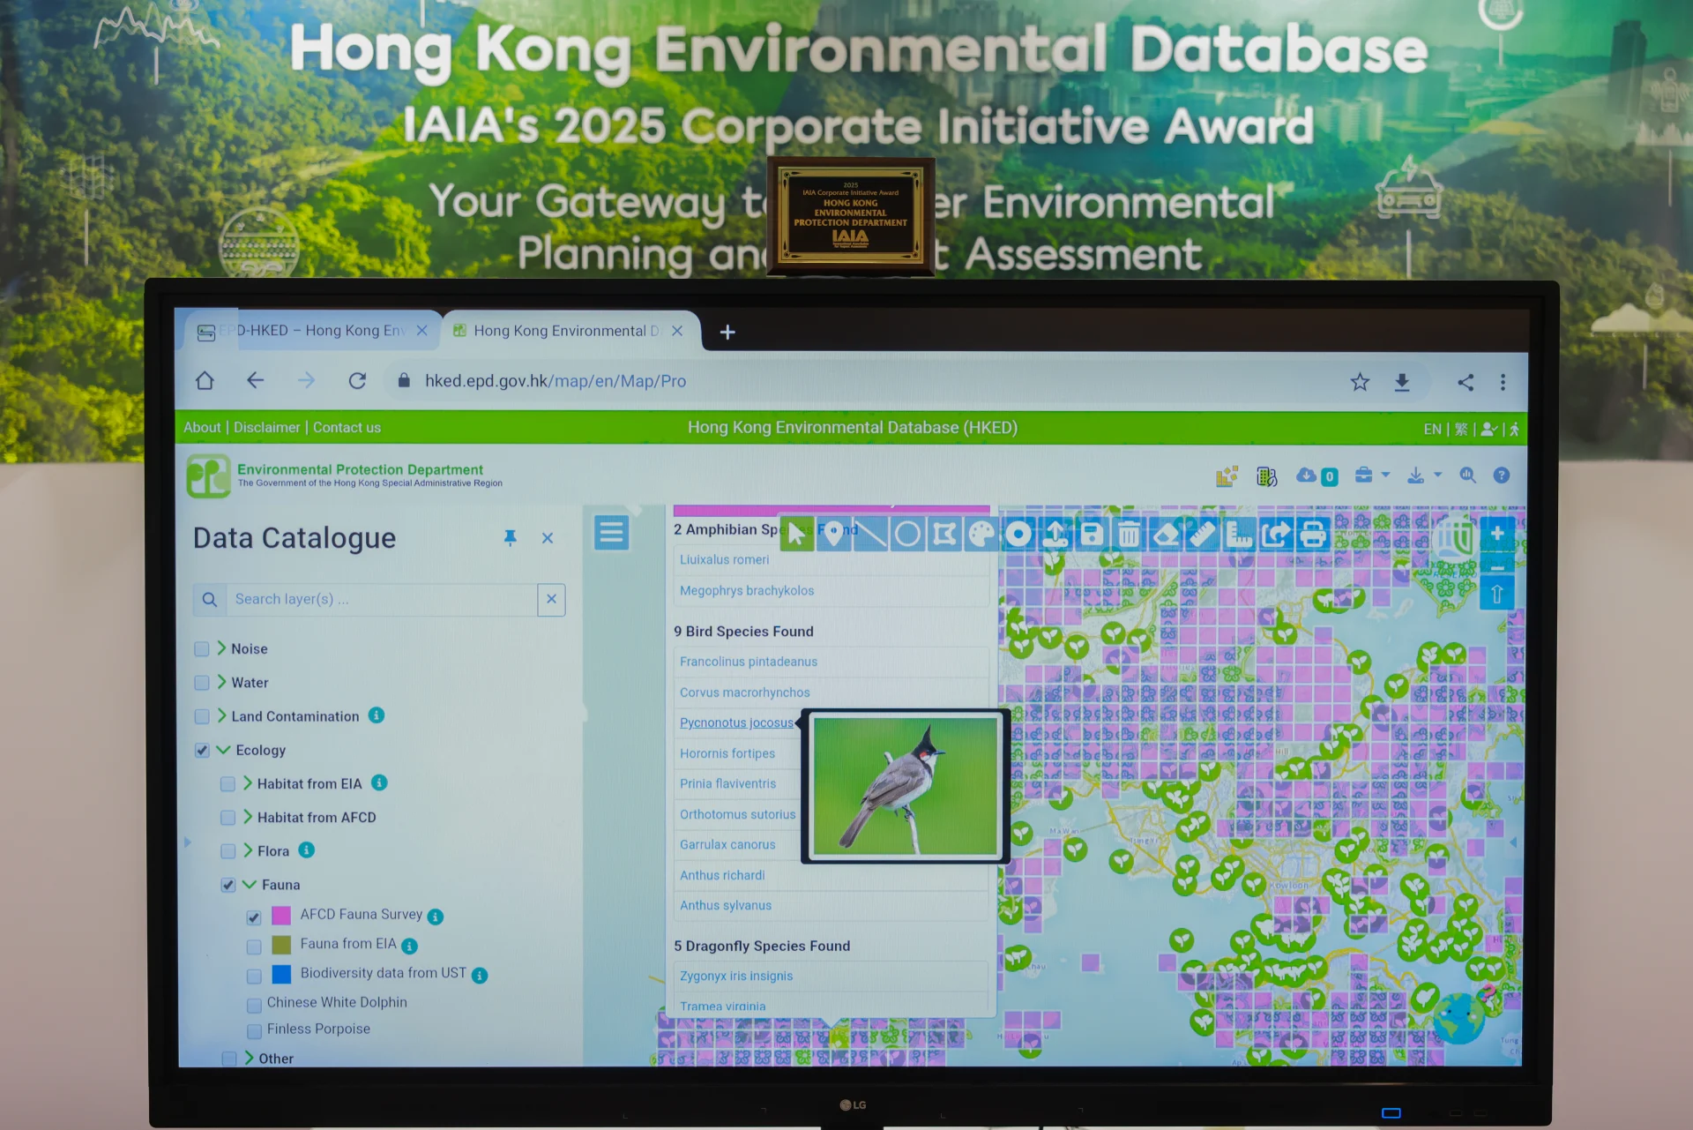Image resolution: width=1693 pixels, height=1130 pixels.
Task: Select the line drawing tool
Action: [870, 534]
